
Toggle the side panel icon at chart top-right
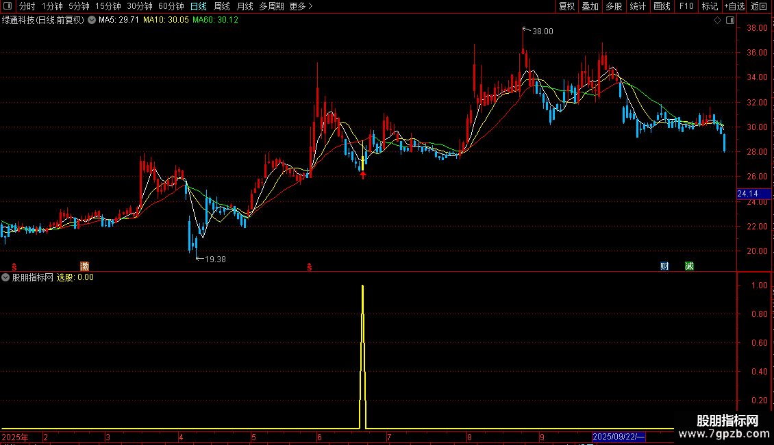click(731, 21)
